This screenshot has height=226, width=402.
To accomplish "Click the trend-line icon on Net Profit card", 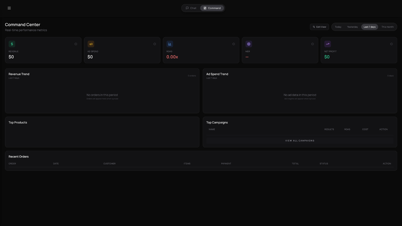I will tap(327, 44).
